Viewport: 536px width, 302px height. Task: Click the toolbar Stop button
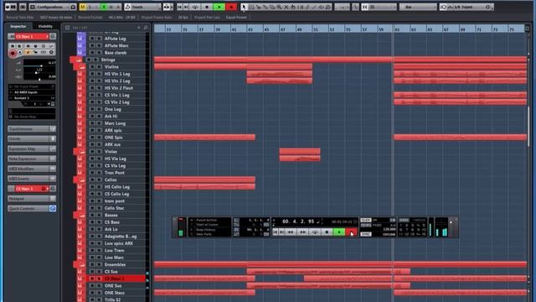point(207,7)
